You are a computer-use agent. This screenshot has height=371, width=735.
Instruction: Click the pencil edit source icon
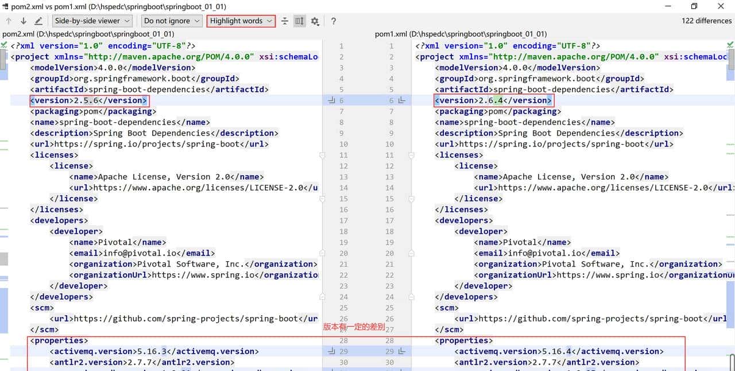tap(38, 21)
